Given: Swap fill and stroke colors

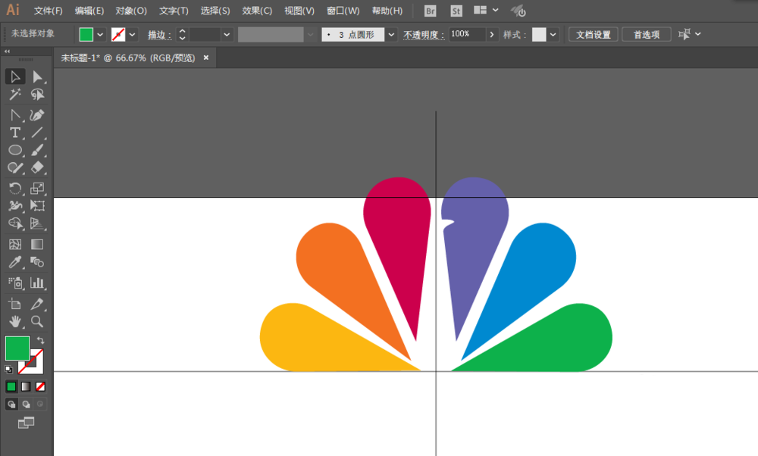Looking at the screenshot, I should click(41, 340).
